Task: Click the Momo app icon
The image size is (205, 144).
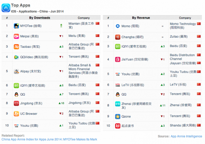Action: 117,26
